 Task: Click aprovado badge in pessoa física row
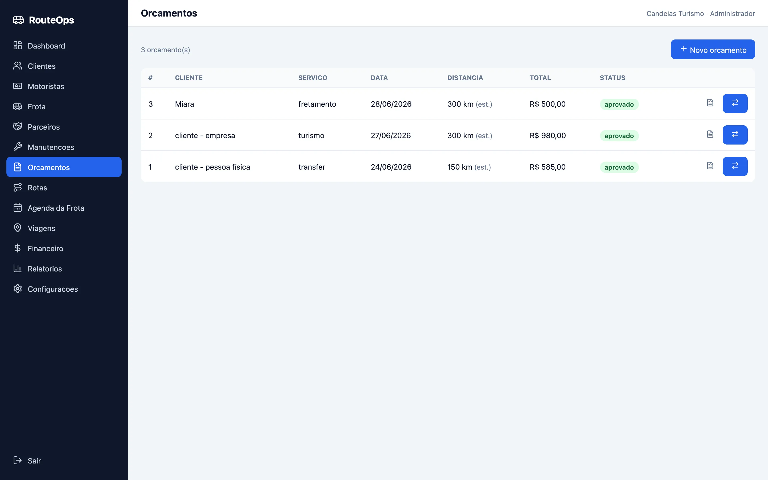619,167
